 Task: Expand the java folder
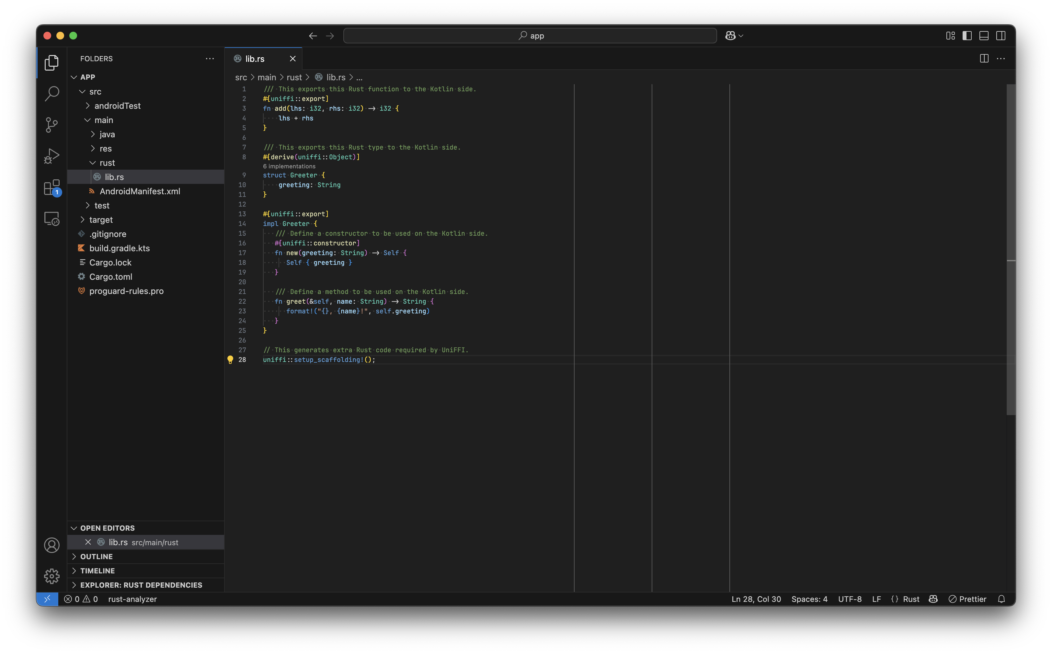pyautogui.click(x=146, y=134)
